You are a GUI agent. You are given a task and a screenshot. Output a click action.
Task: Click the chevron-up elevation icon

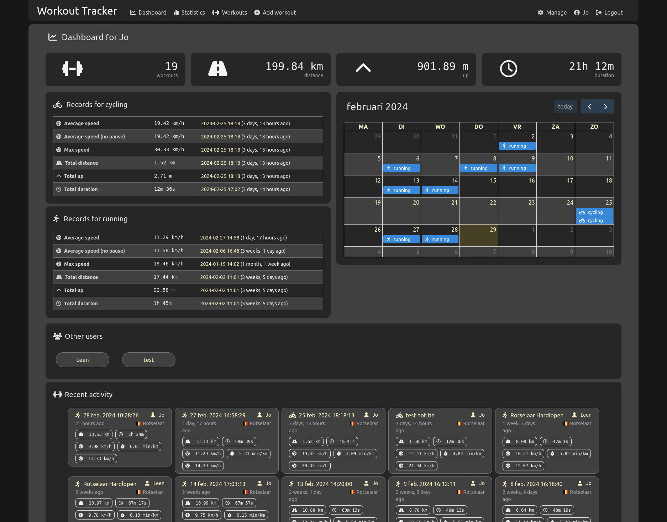pos(363,68)
